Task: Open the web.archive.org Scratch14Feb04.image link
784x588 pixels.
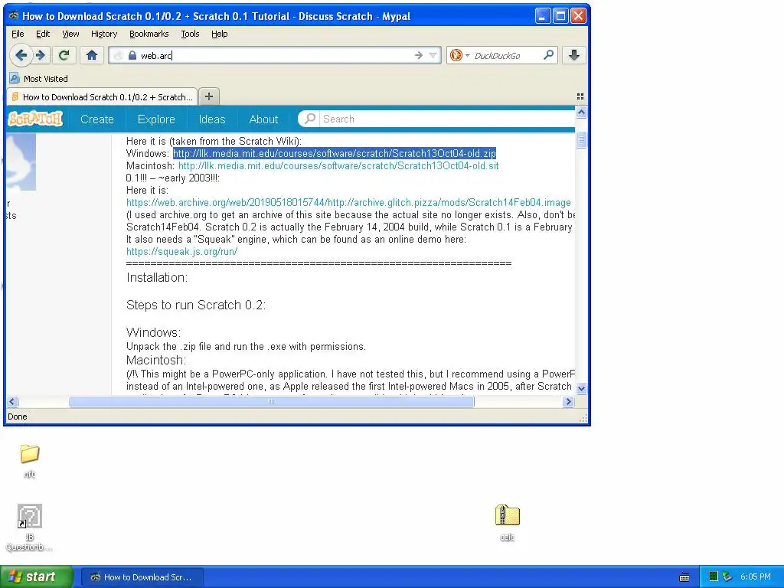Action: click(348, 202)
